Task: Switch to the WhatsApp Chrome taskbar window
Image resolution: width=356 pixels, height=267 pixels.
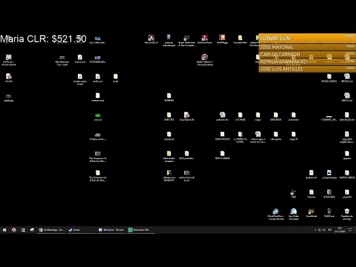Action: 51,230
